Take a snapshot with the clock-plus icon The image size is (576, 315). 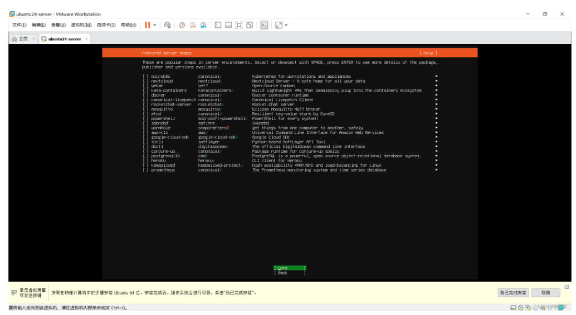tap(182, 25)
